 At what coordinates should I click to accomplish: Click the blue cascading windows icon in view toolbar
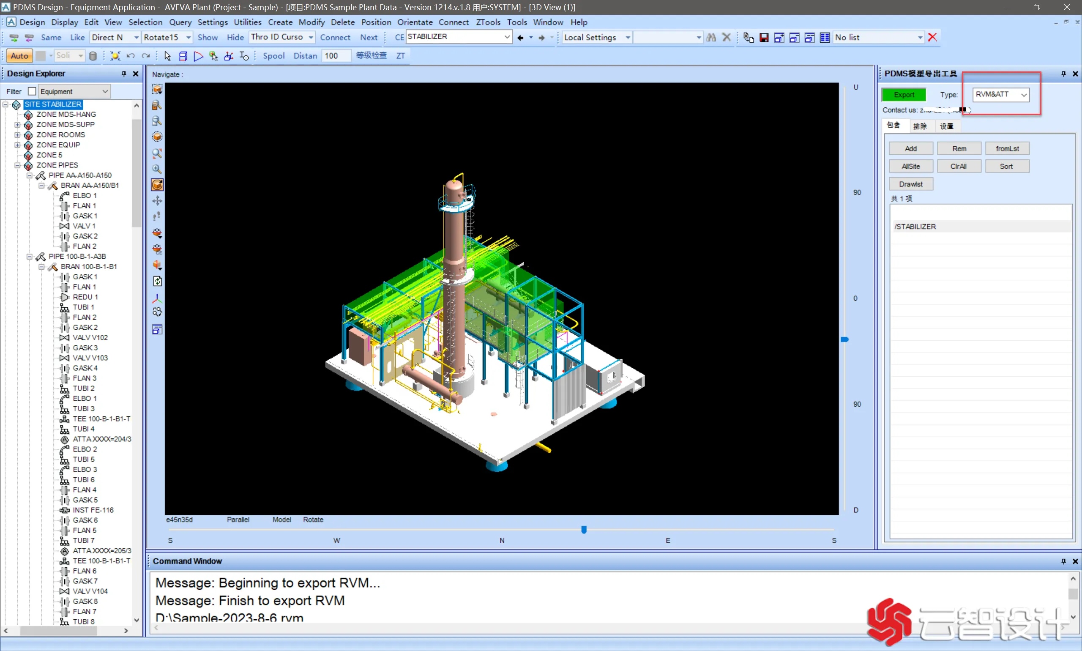coord(157,329)
